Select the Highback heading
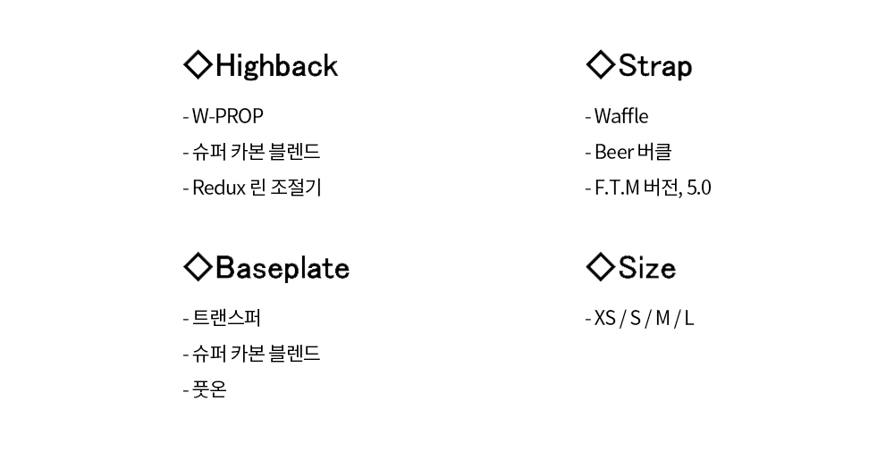The image size is (894, 451). (x=276, y=65)
